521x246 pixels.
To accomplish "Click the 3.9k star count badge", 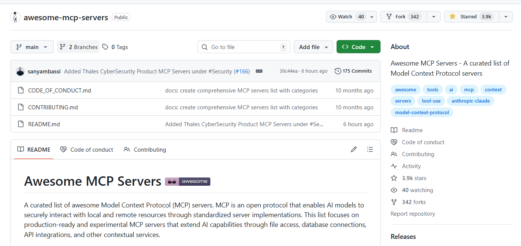I will click(x=486, y=17).
